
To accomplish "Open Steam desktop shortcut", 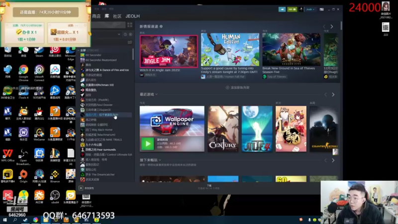I will click(x=39, y=52).
